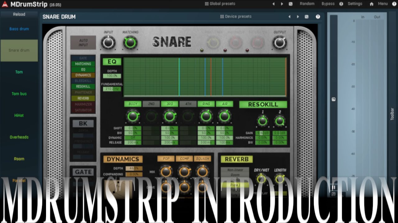The image size is (398, 223).
Task: Open the Global presets dropdown
Action: click(x=220, y=4)
